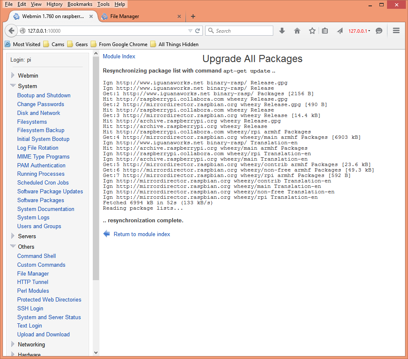Click the paper plane send icon
The image size is (408, 359).
pos(340,31)
